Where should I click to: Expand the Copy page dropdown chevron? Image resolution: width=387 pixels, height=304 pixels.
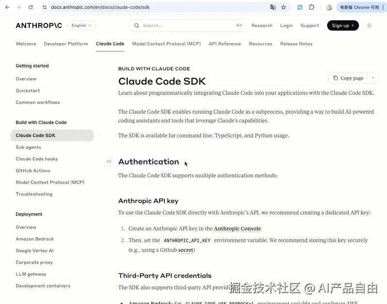[373, 78]
